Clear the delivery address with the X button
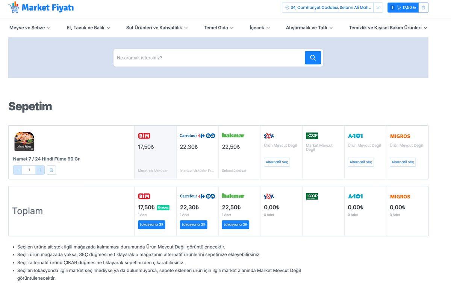This screenshot has width=451, height=288. (378, 7)
